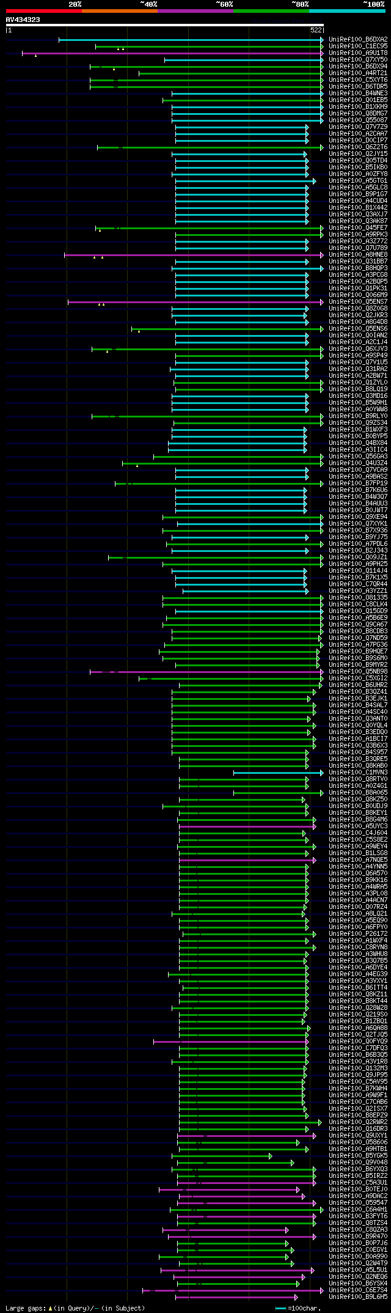The height and width of the screenshot is (1313, 391).
Task: Click the purple ~60% identity legend segment
Action: pos(195,11)
